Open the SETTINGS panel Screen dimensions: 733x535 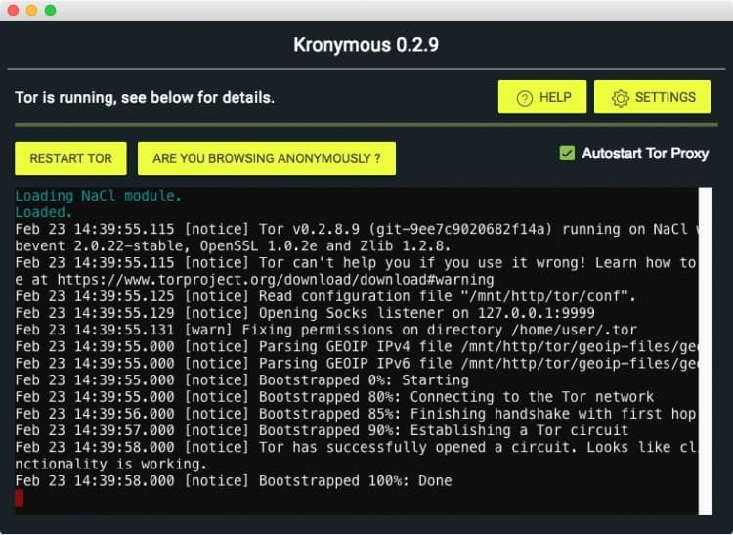tap(652, 98)
